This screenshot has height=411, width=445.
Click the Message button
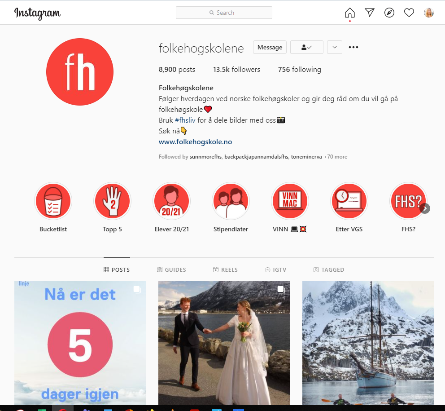click(x=270, y=47)
